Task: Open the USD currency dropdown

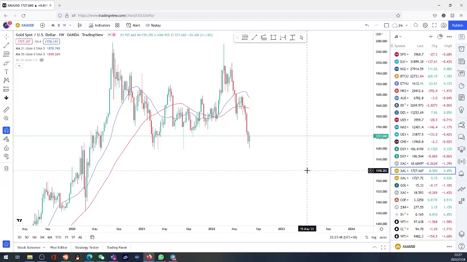Action: (380, 34)
